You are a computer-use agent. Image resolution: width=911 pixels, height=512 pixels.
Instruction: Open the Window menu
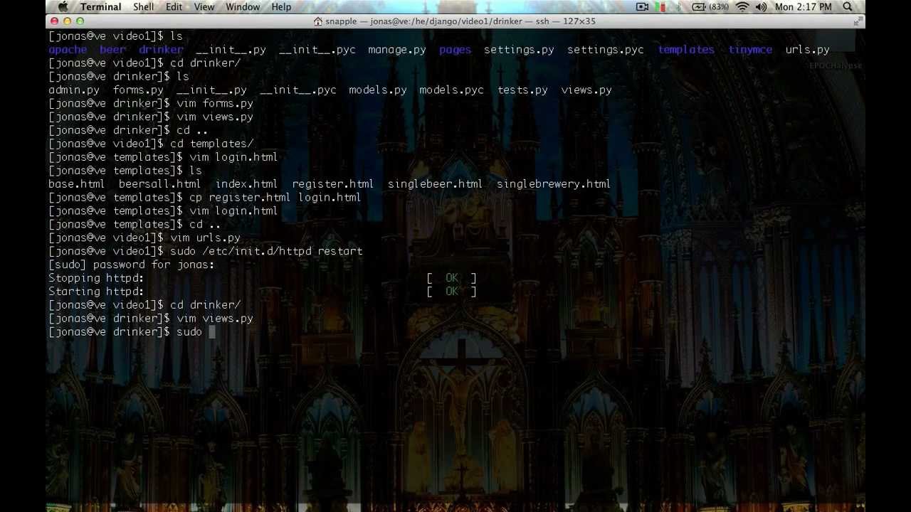coord(243,6)
